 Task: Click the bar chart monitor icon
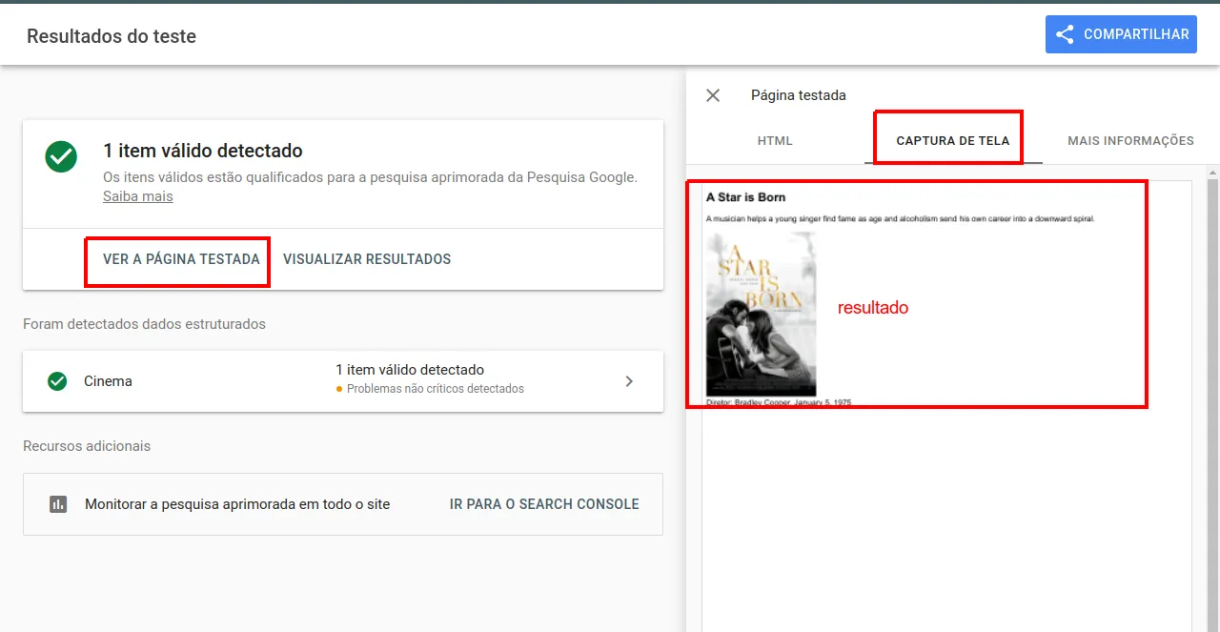[x=58, y=504]
